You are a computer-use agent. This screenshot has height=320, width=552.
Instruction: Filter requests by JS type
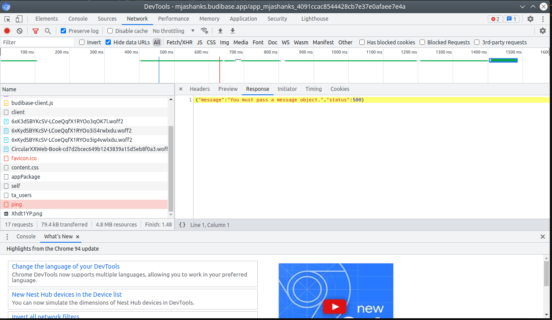tap(200, 42)
